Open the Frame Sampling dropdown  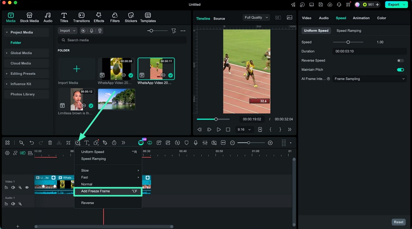[x=370, y=79]
